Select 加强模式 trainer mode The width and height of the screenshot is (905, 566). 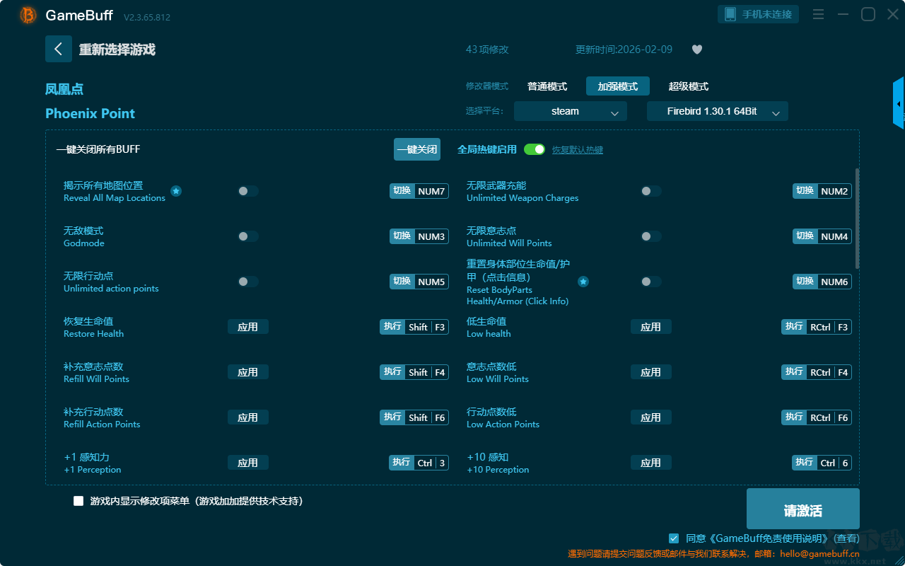point(618,86)
